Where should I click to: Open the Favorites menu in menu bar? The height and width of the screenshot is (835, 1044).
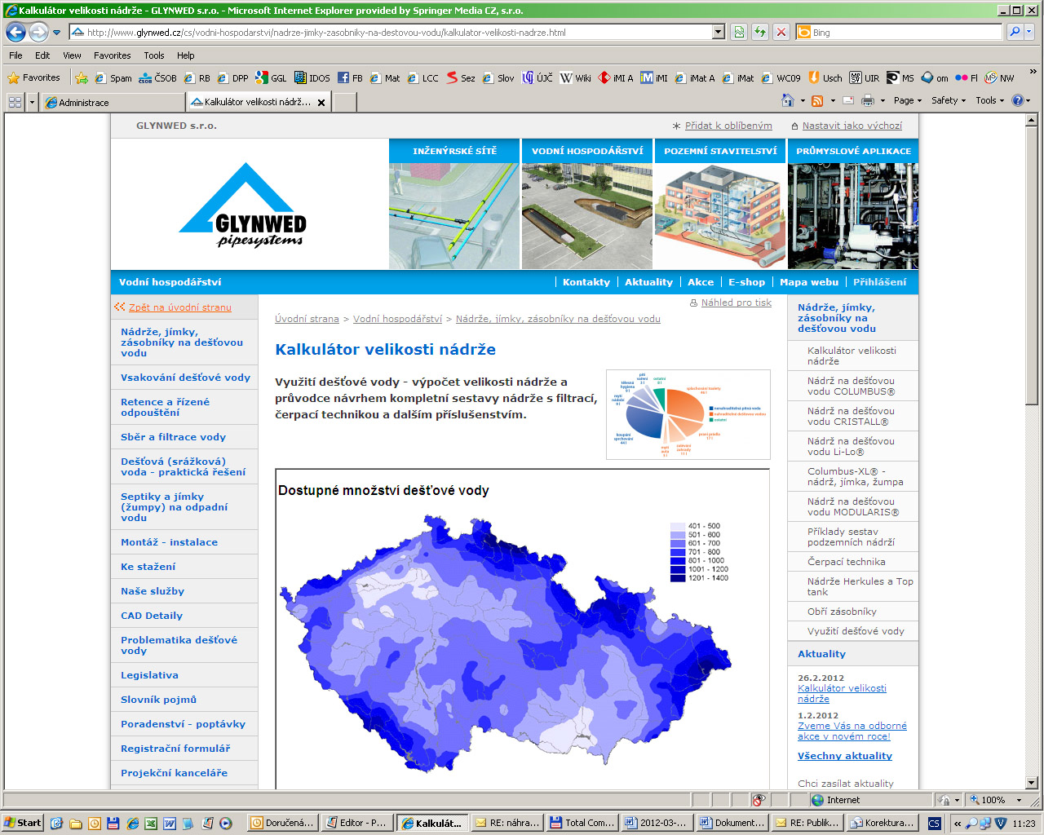[x=112, y=55]
